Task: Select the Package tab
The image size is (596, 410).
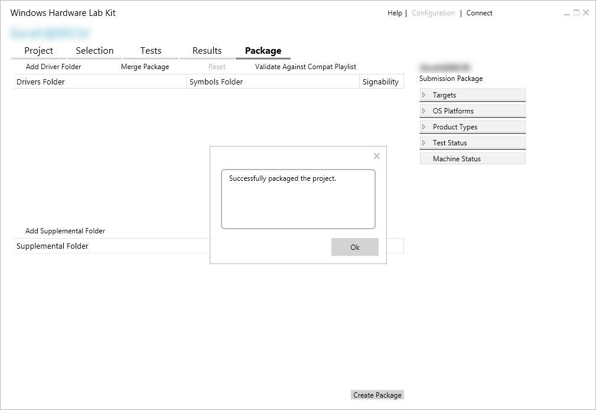Action: 263,51
